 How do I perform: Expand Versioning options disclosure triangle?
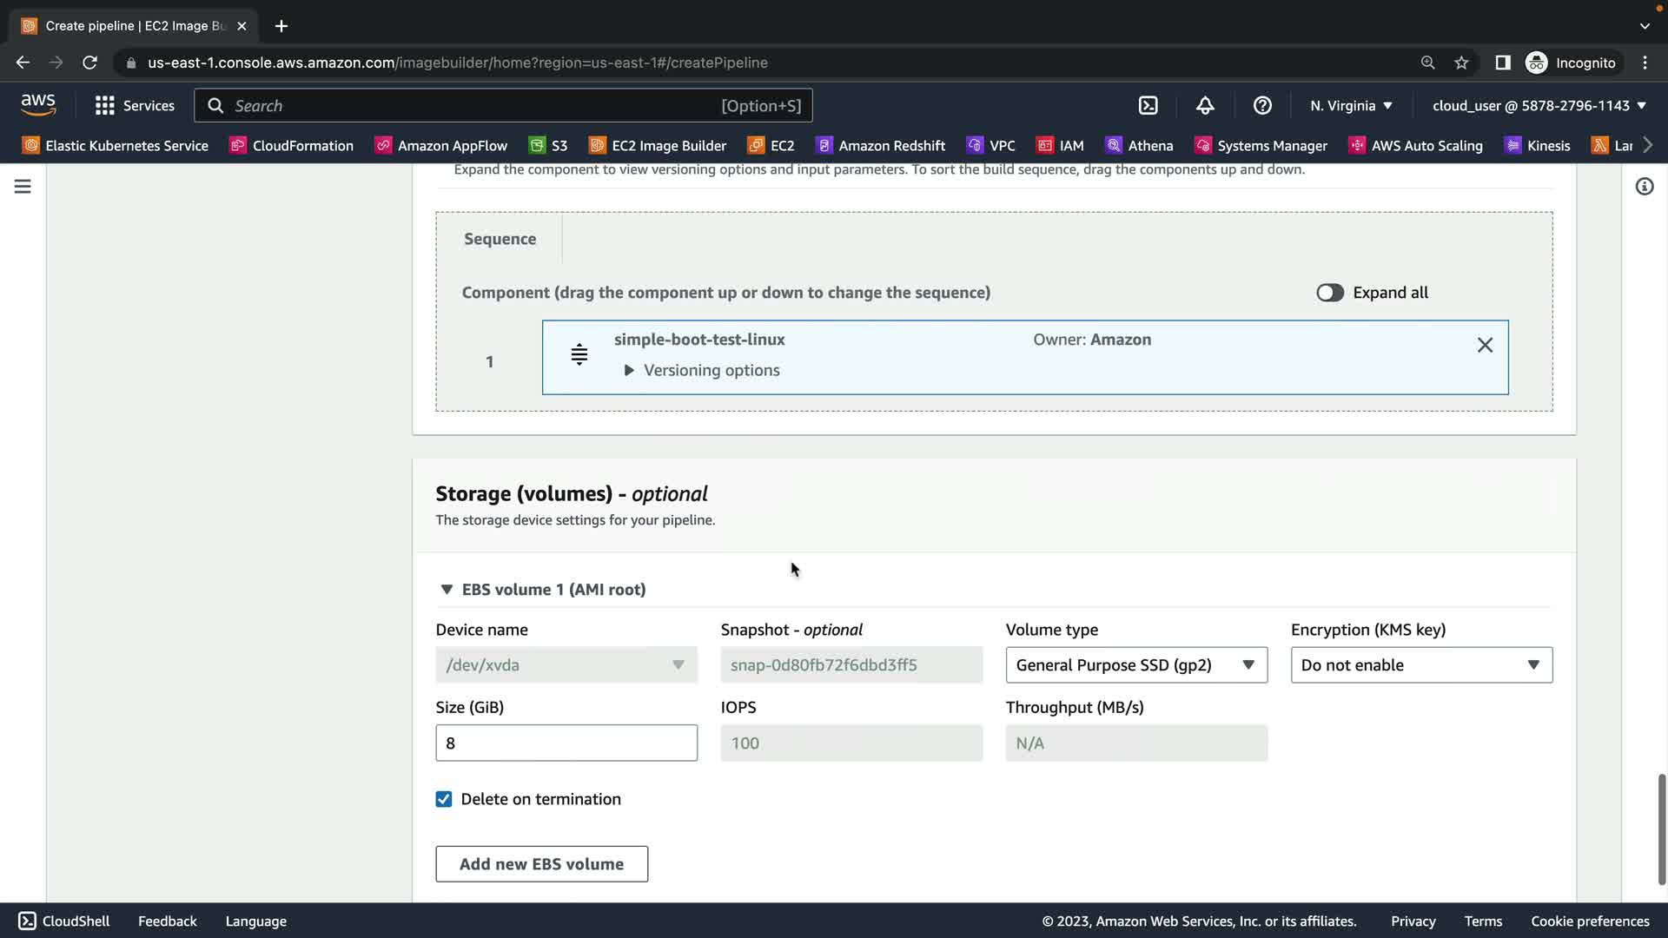[629, 370]
